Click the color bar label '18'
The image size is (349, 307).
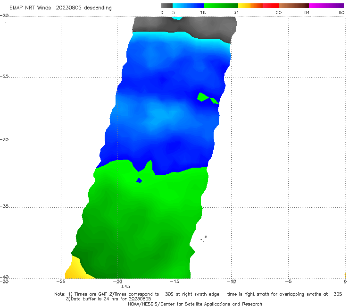[203, 13]
